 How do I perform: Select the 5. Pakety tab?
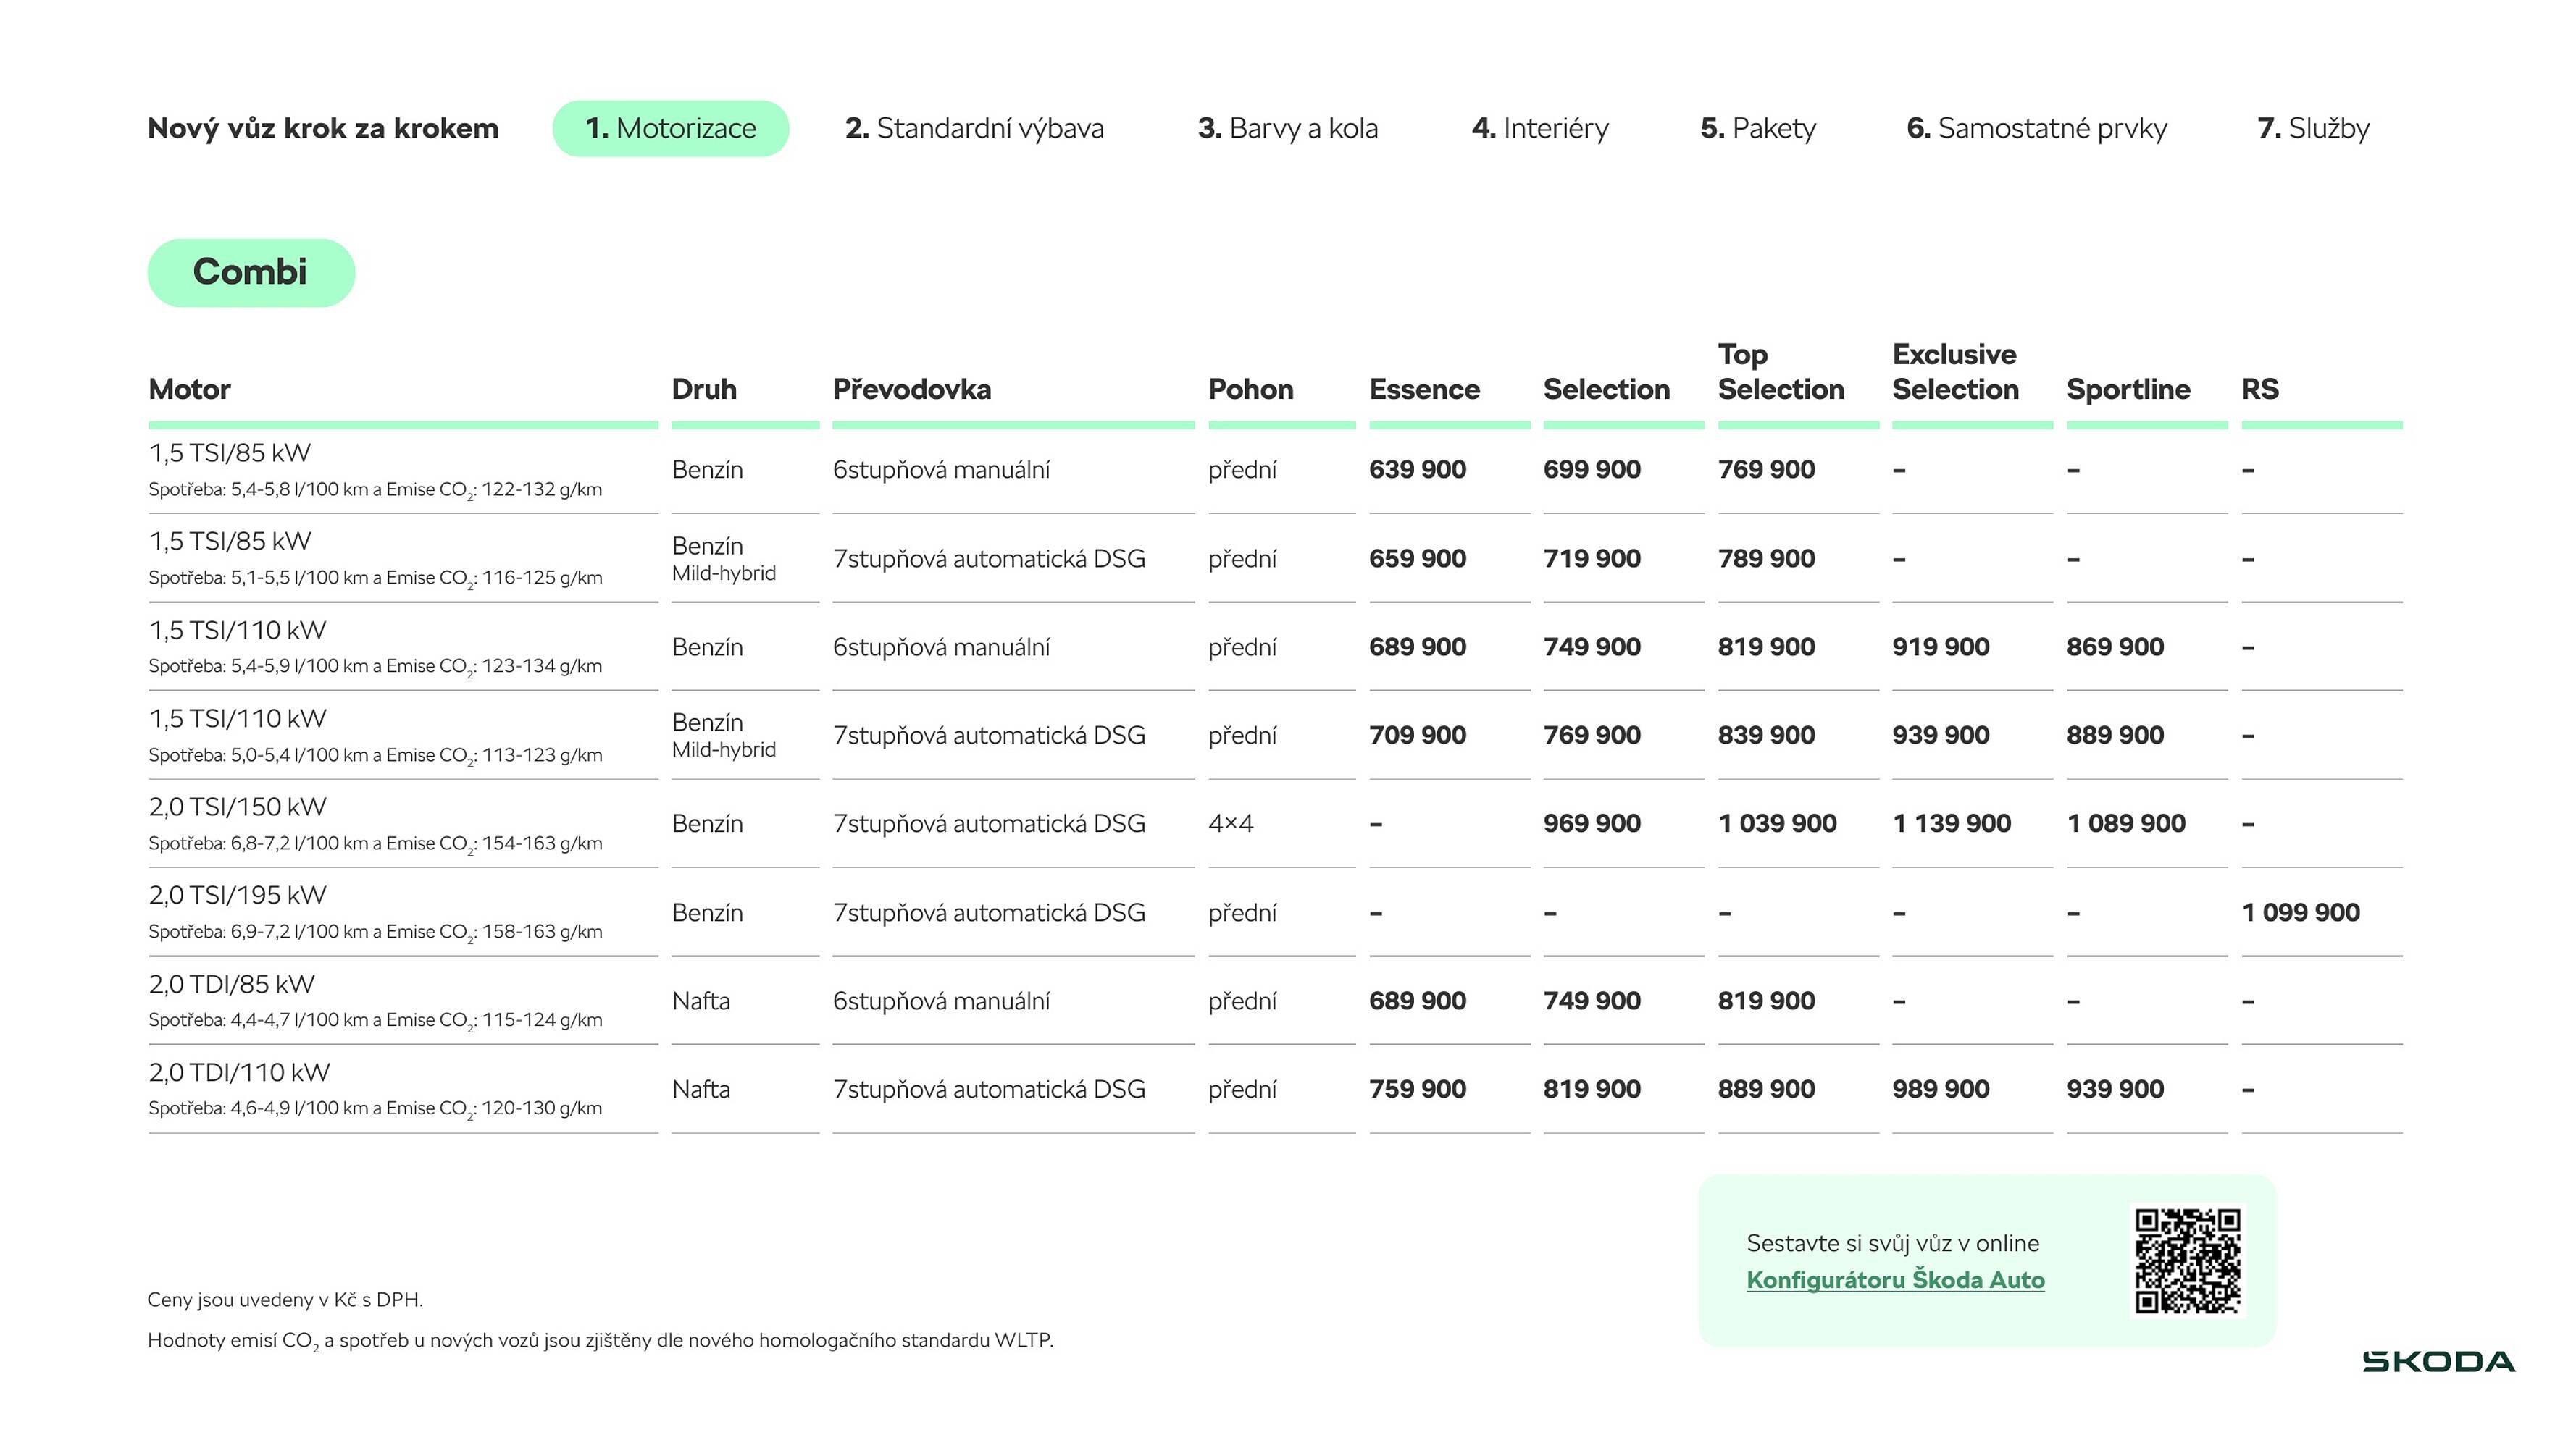(1758, 128)
